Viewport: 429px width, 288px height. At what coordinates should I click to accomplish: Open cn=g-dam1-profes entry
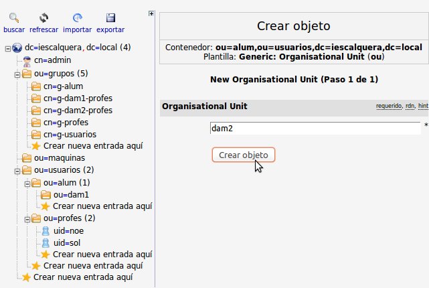(78, 98)
